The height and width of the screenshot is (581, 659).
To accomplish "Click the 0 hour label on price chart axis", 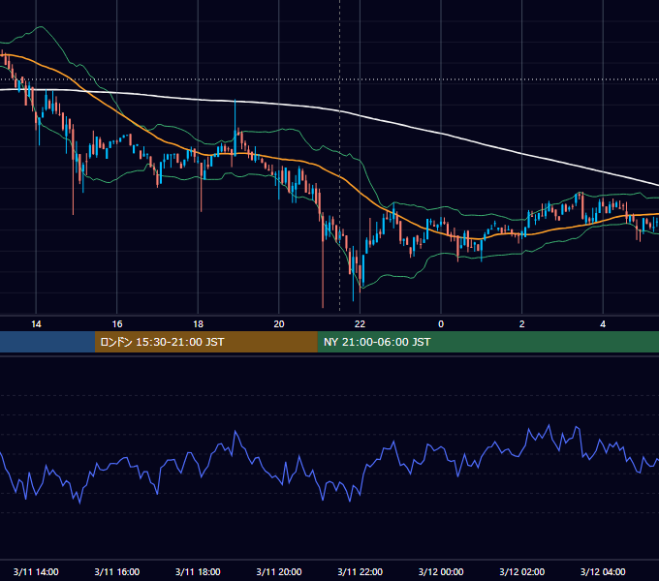I will 441,324.
